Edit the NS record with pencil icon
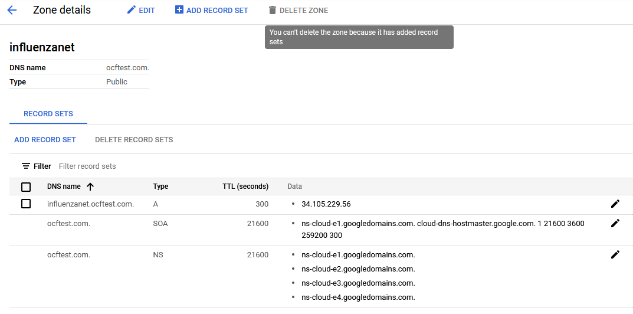This screenshot has width=633, height=314. pos(615,254)
